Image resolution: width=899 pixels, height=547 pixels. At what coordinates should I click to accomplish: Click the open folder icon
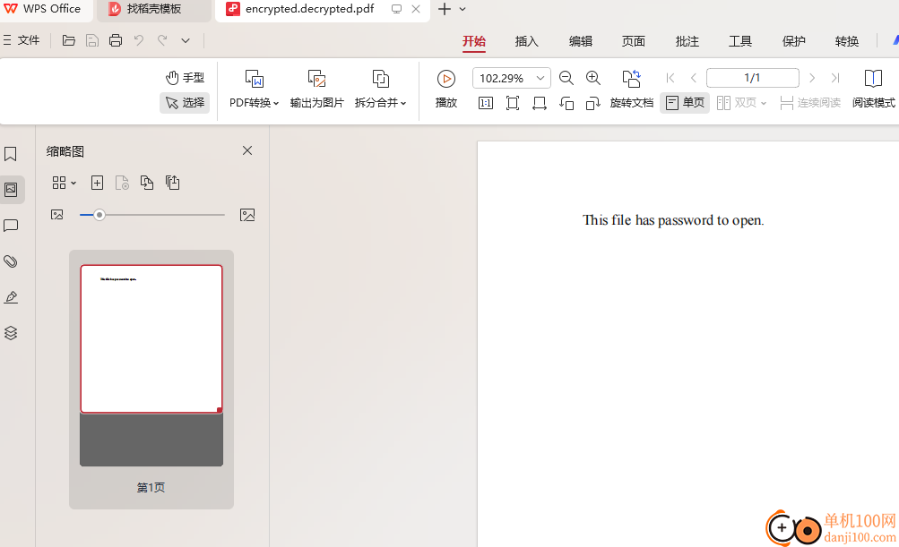pyautogui.click(x=69, y=40)
